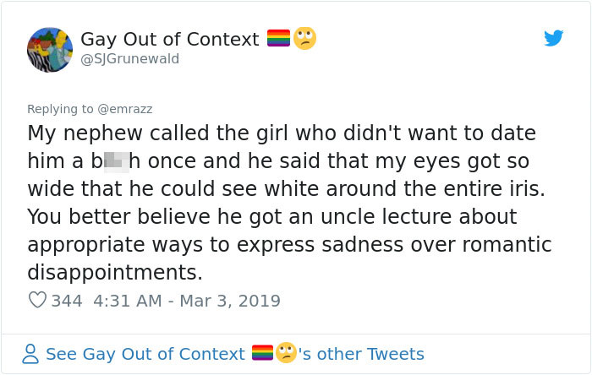Open the @SJGrunewald handle
This screenshot has height=375, width=592.
[130, 59]
